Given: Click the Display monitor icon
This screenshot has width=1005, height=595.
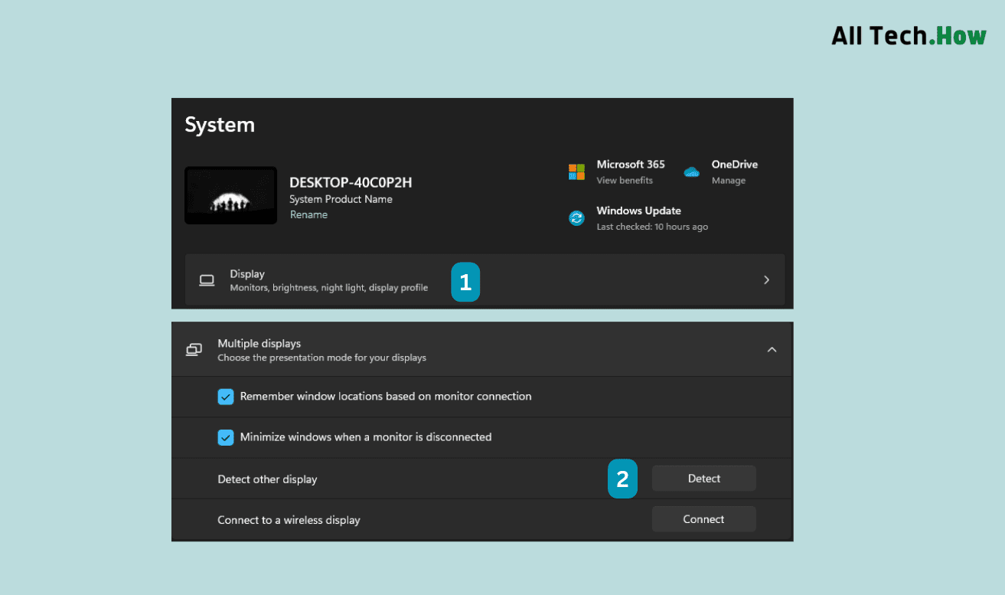Looking at the screenshot, I should pyautogui.click(x=207, y=280).
